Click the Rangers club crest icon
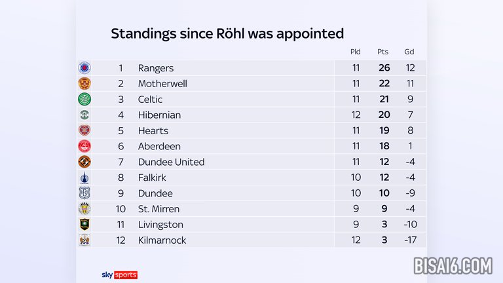503x283 pixels. [x=84, y=68]
